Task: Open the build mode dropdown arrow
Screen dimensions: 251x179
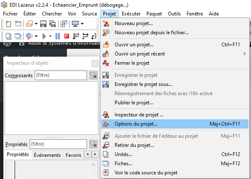Action: pos(36,36)
